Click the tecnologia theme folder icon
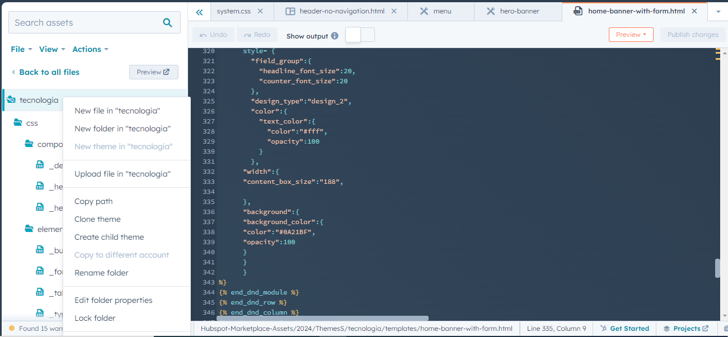The image size is (728, 337). (x=11, y=100)
